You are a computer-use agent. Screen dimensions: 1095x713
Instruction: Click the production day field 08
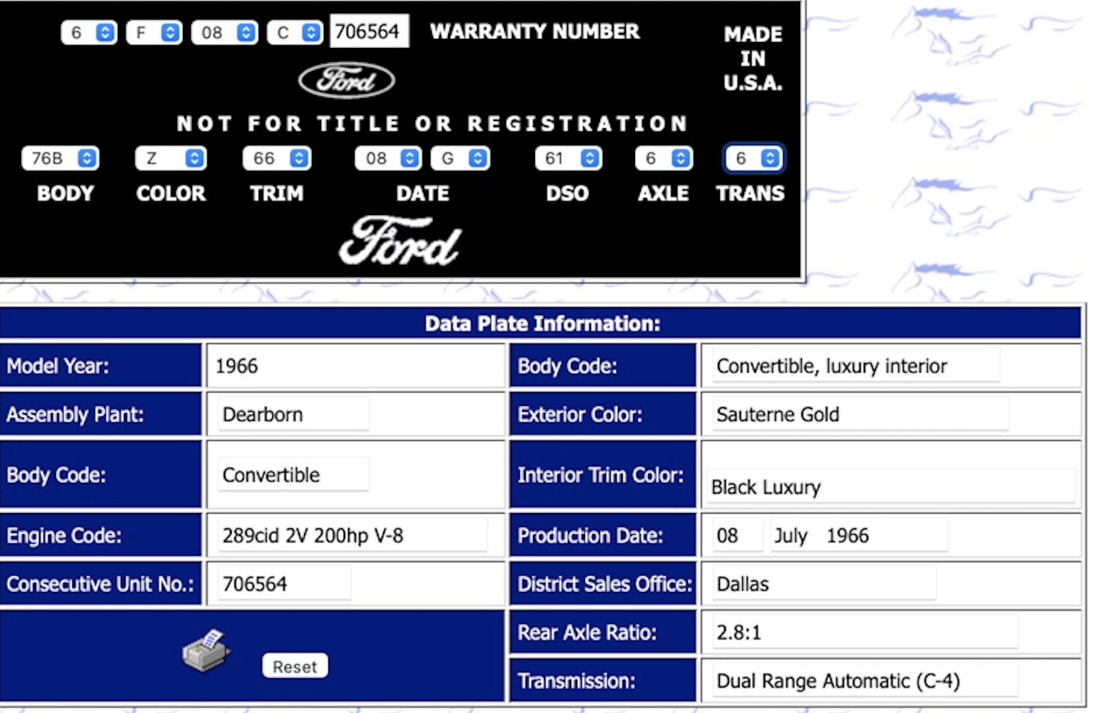[738, 535]
